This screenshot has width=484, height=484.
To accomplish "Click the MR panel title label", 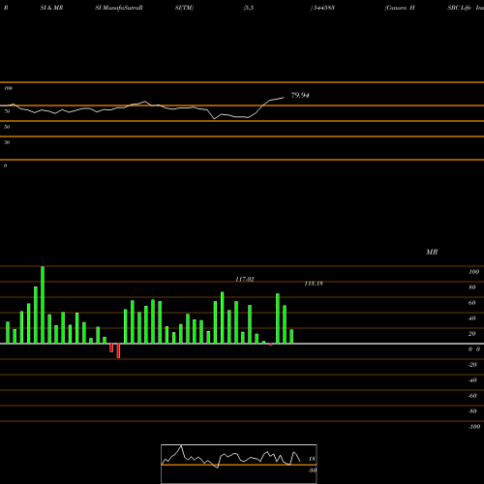I will [432, 252].
